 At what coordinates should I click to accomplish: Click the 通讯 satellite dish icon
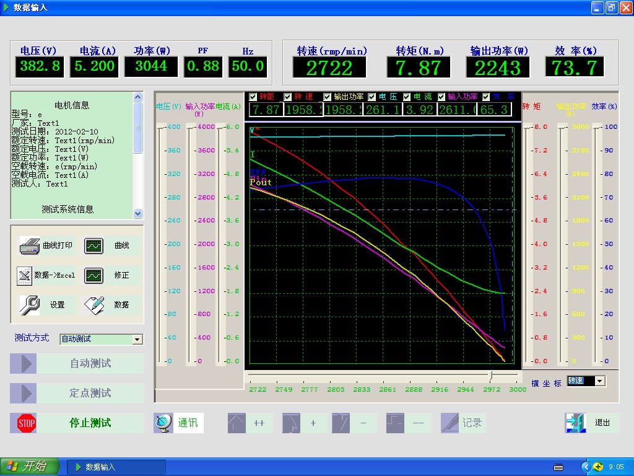[x=163, y=423]
